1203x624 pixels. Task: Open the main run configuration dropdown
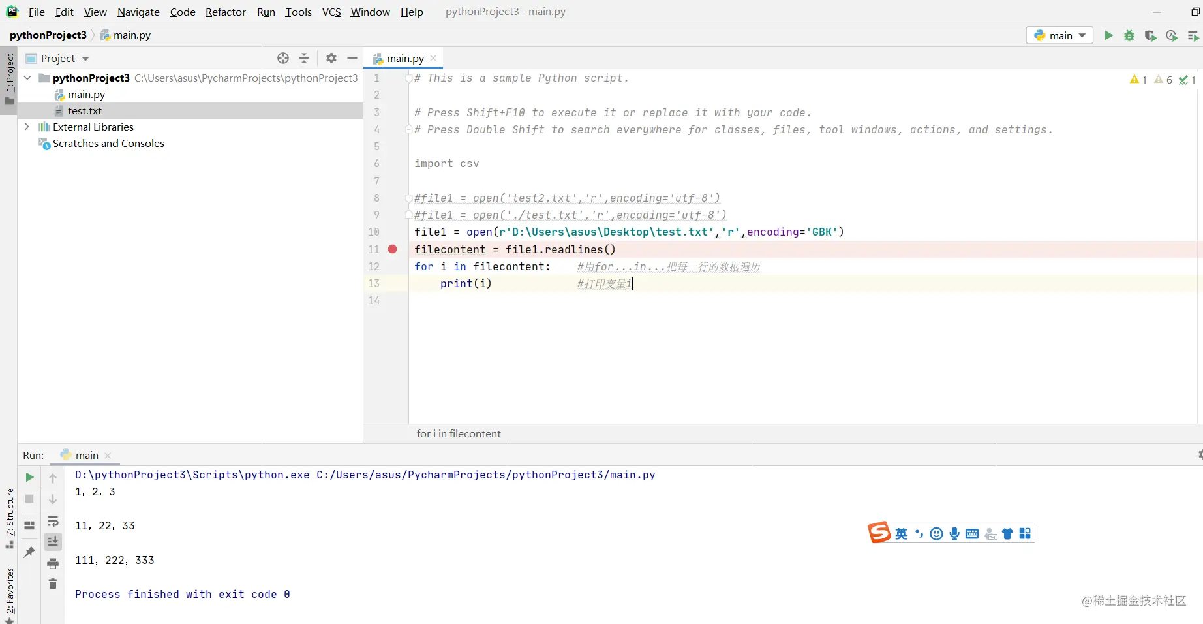pyautogui.click(x=1059, y=35)
